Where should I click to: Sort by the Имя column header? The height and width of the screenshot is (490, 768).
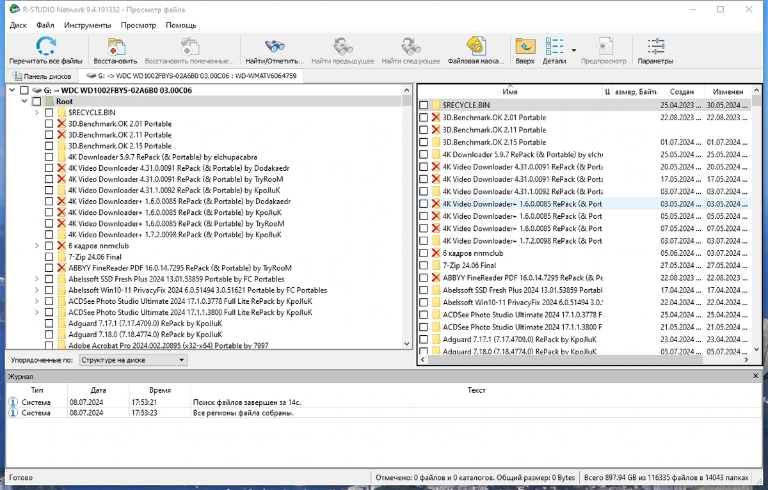click(x=510, y=91)
